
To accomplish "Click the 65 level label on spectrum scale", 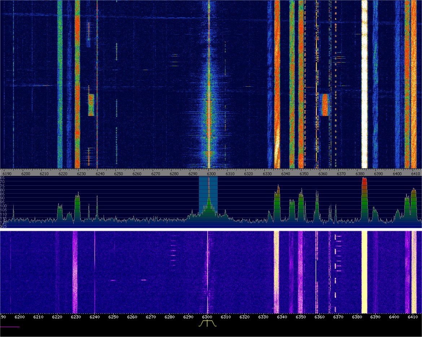I will coord(3,178).
